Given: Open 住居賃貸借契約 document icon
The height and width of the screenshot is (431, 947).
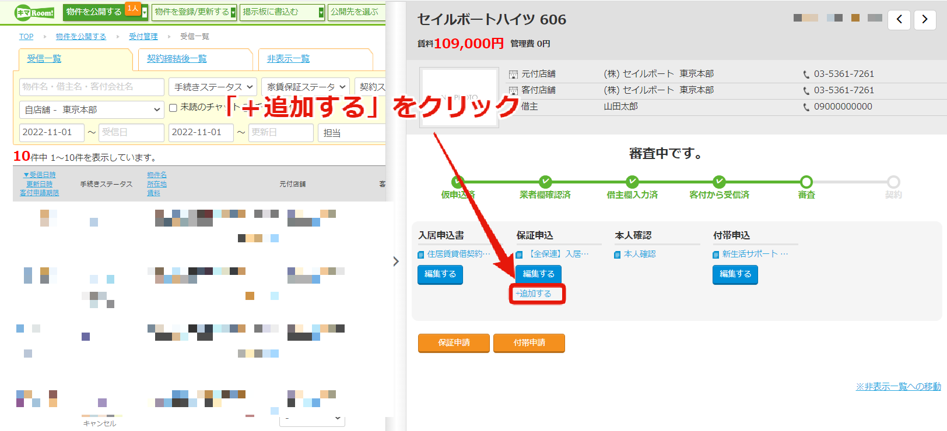Looking at the screenshot, I should coord(420,255).
